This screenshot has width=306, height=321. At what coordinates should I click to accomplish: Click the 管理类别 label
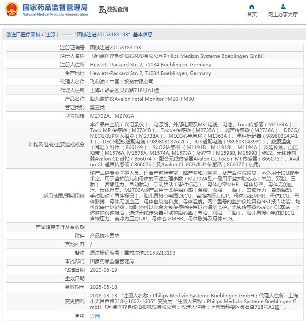75,108
